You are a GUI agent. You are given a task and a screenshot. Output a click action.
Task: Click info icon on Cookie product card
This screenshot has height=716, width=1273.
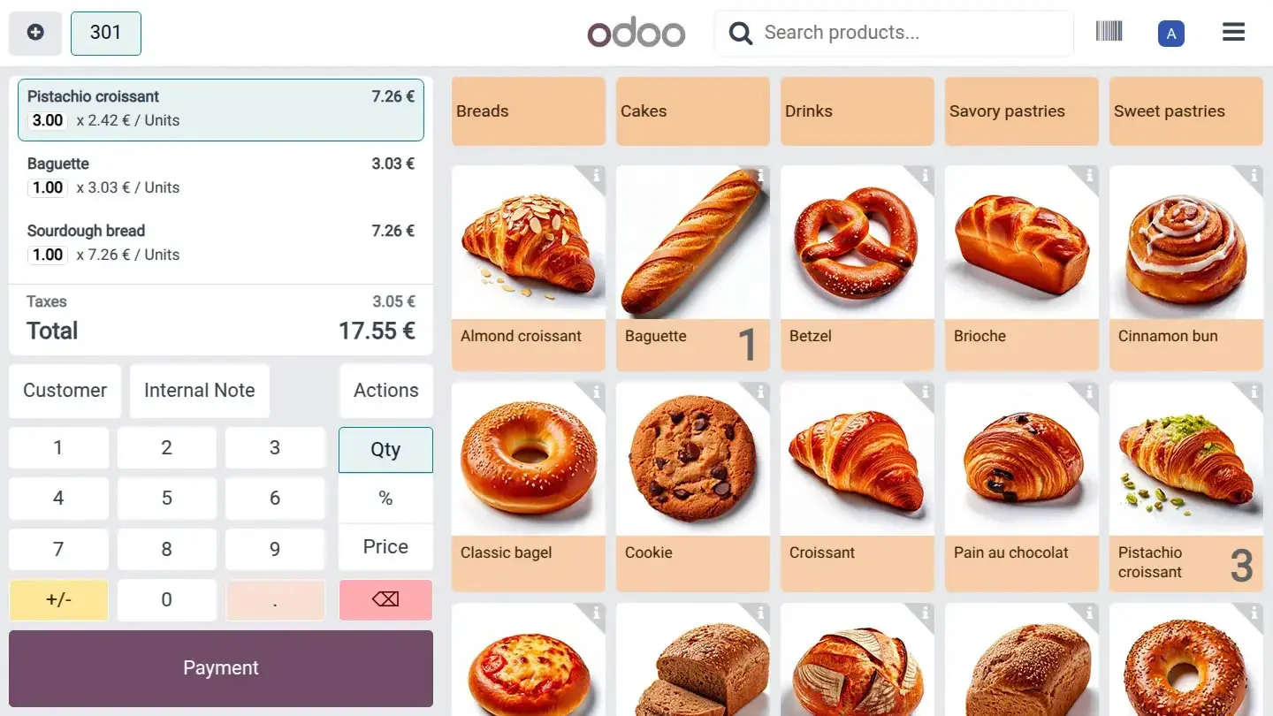point(761,392)
